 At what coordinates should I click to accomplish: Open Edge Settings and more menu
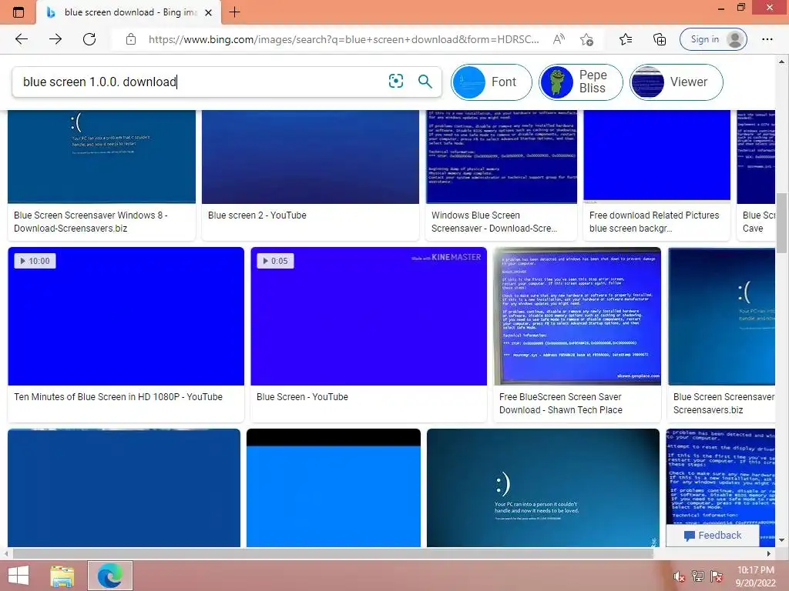[x=767, y=39]
